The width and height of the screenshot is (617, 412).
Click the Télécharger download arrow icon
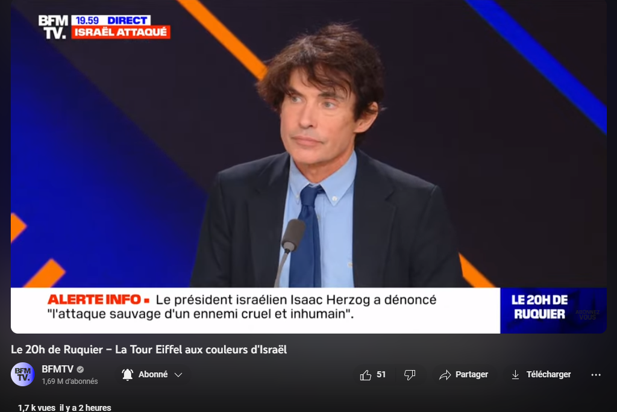(x=515, y=375)
